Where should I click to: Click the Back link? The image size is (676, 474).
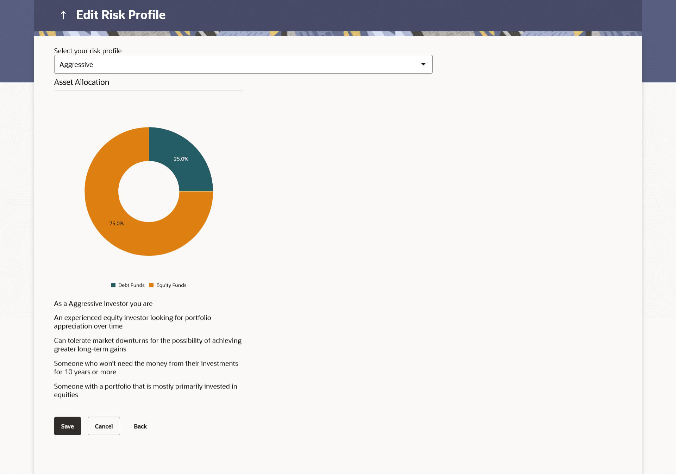(x=140, y=426)
